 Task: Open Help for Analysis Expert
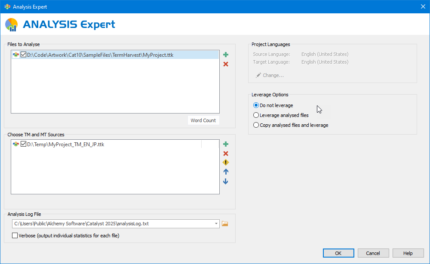[x=408, y=253]
